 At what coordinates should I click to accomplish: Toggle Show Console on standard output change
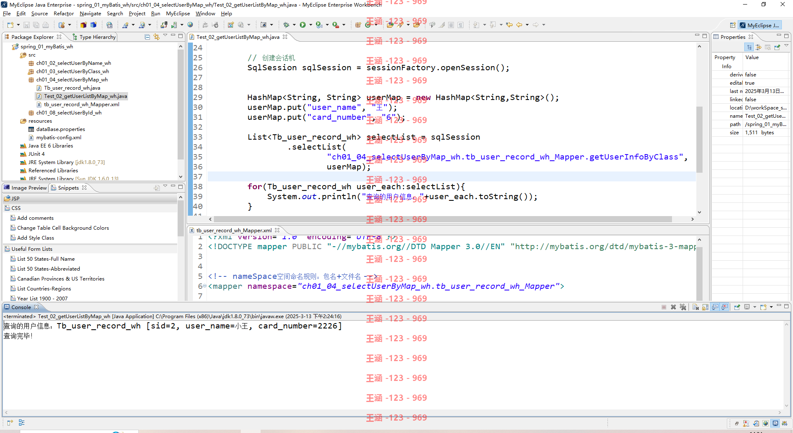pyautogui.click(x=715, y=307)
